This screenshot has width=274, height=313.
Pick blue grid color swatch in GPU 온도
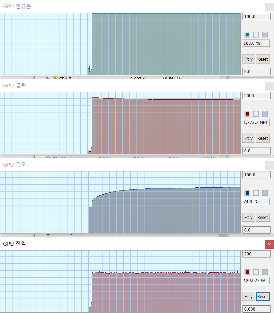pyautogui.click(x=265, y=193)
